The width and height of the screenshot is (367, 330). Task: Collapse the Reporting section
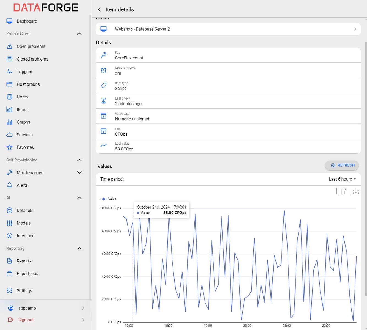(x=79, y=248)
